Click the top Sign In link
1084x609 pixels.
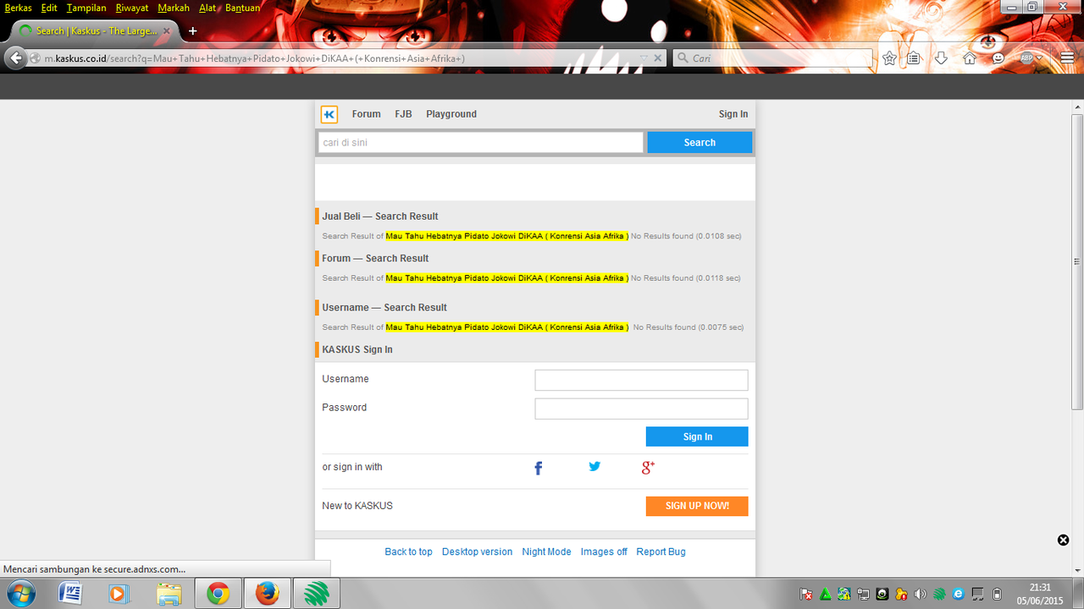tap(733, 114)
